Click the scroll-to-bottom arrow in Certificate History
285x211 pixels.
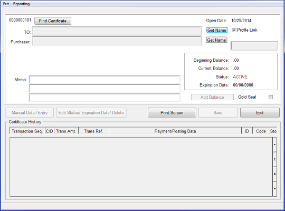coord(274,189)
